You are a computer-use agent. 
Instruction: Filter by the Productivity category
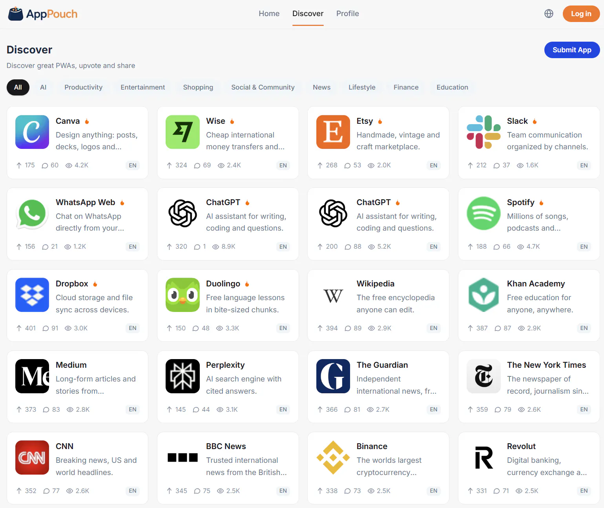(x=84, y=87)
